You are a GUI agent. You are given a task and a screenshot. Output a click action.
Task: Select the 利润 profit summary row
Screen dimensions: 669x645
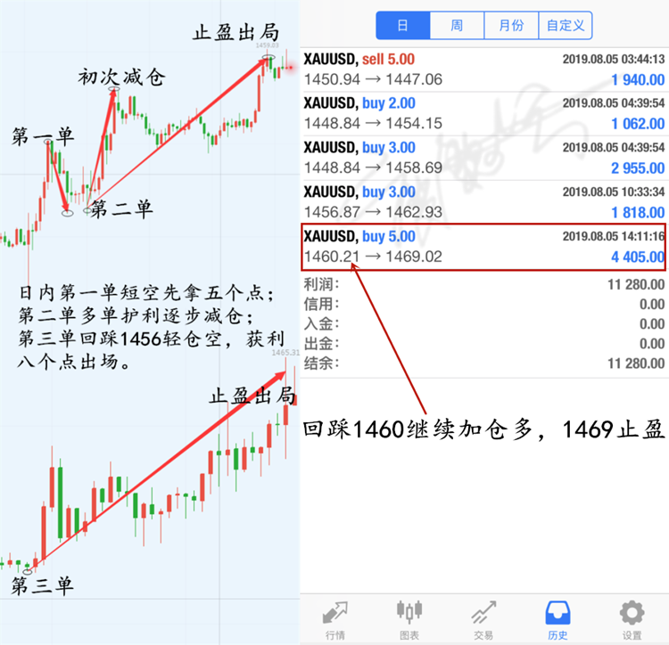(x=484, y=284)
